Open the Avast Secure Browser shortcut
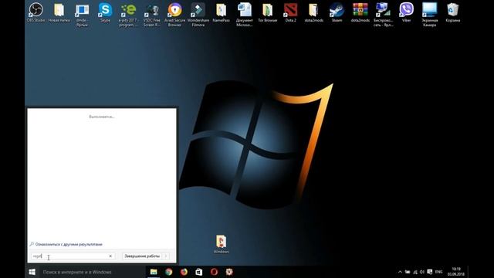Viewport: 494px width, 278px height. [174, 15]
